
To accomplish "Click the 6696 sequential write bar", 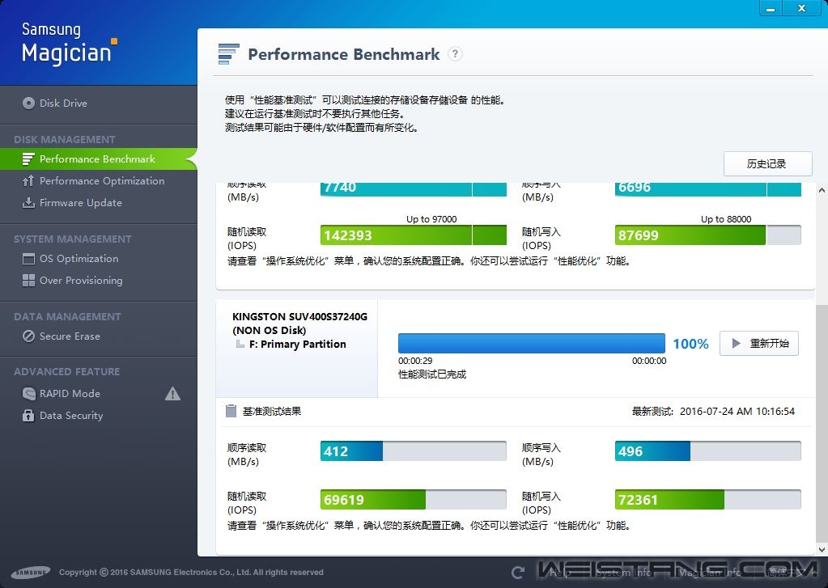I will (707, 189).
